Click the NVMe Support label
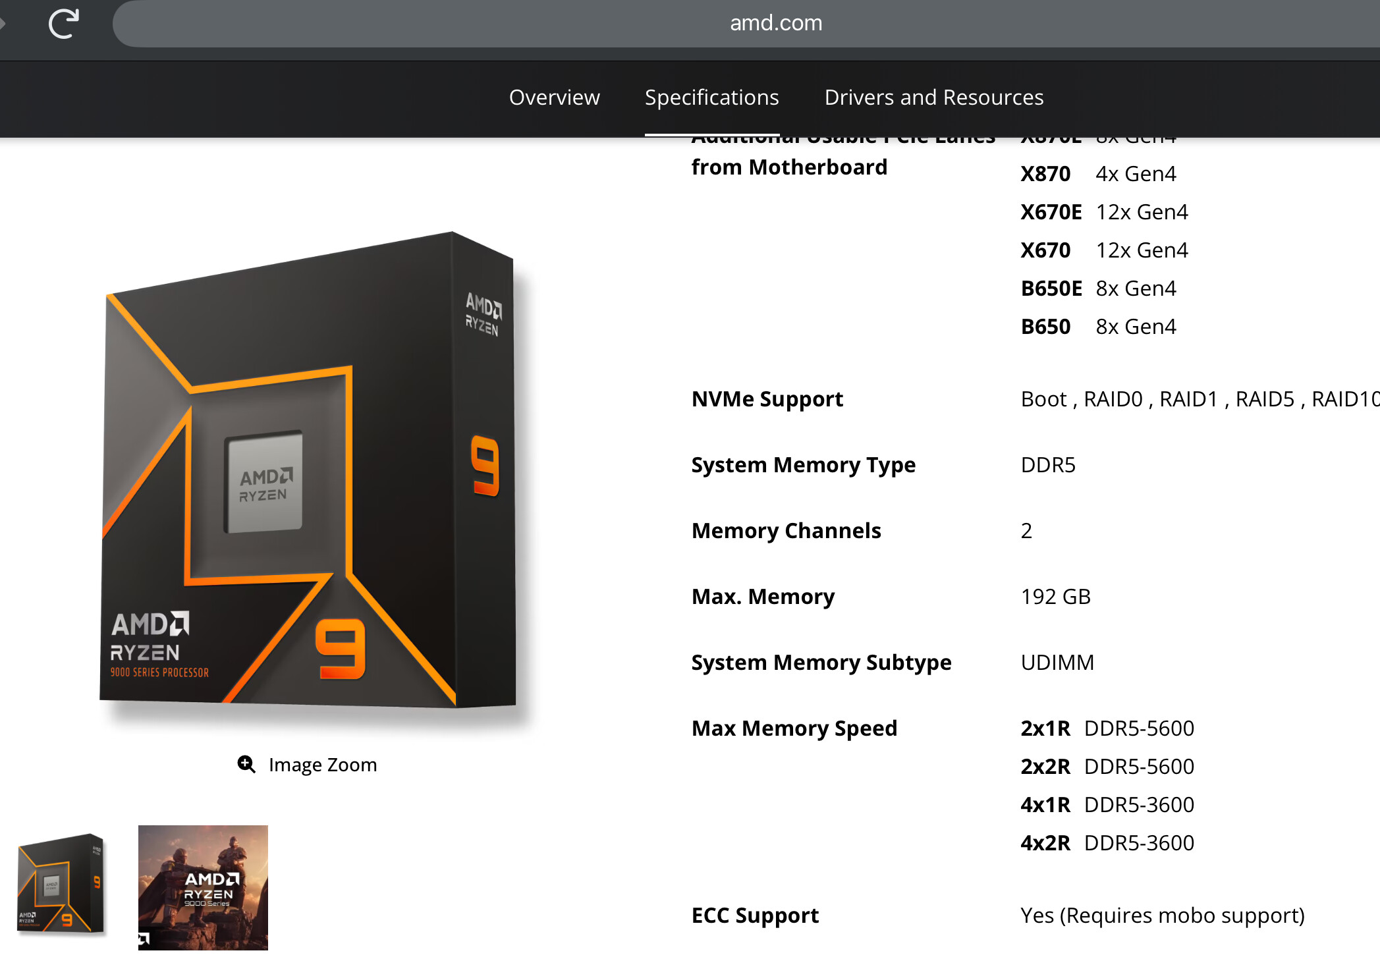 pos(767,399)
